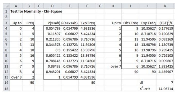Viewport: 177px width, 95px height.
Task: Click cell with value 0.289415
Action: (165, 50)
